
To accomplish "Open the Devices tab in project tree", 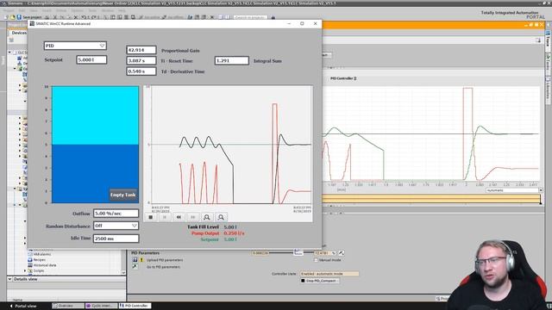I will pyautogui.click(x=19, y=33).
